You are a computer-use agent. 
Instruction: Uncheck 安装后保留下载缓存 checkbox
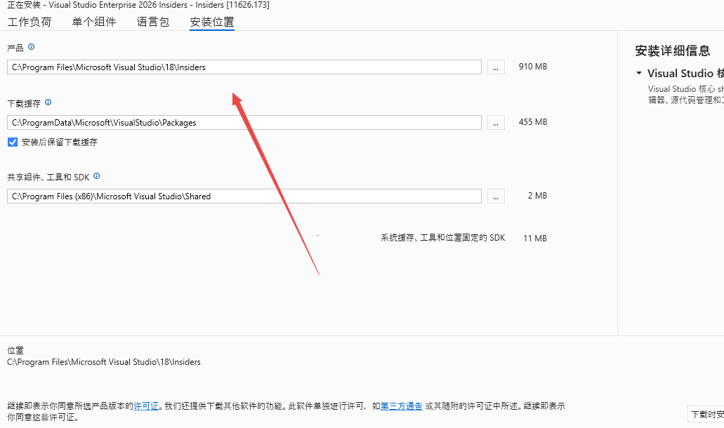[x=13, y=142]
